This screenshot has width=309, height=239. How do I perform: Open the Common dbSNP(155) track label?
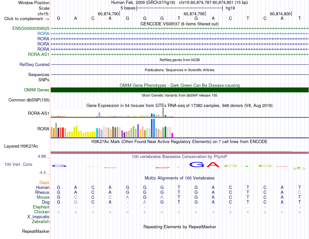(29, 100)
